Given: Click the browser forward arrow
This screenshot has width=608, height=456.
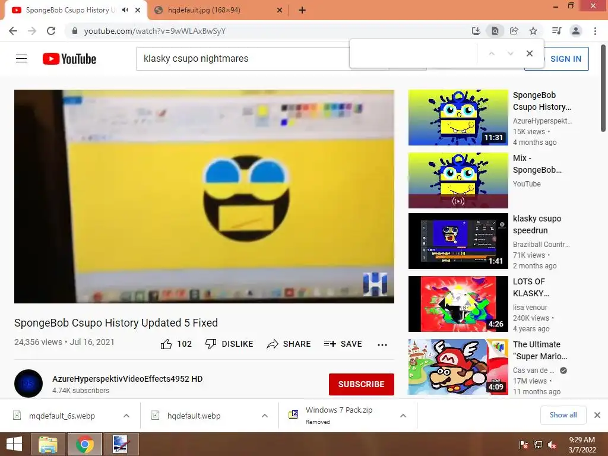Looking at the screenshot, I should (32, 31).
